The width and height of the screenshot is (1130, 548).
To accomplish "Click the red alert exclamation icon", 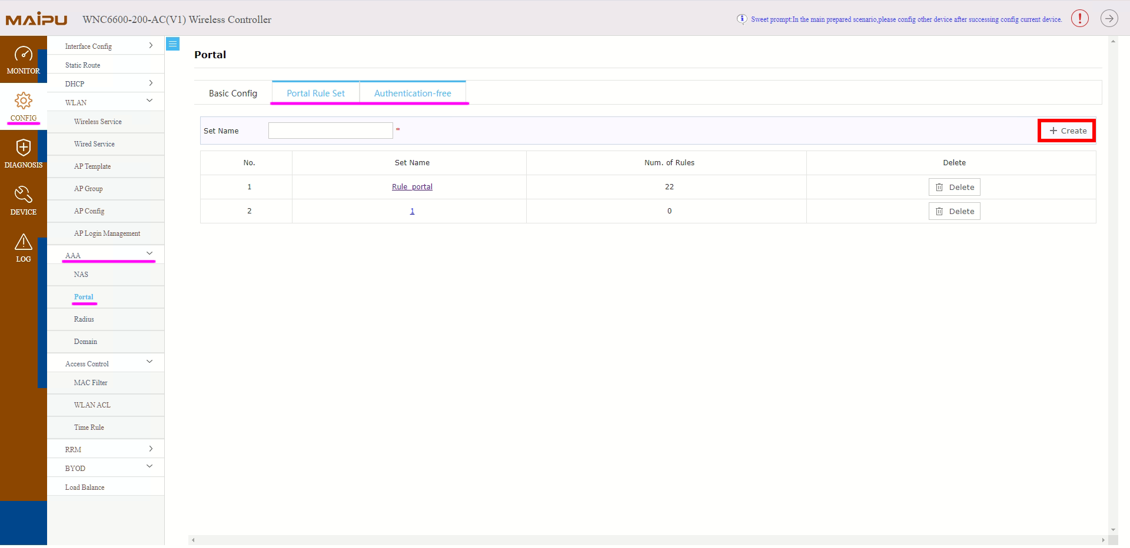I will coord(1080,19).
